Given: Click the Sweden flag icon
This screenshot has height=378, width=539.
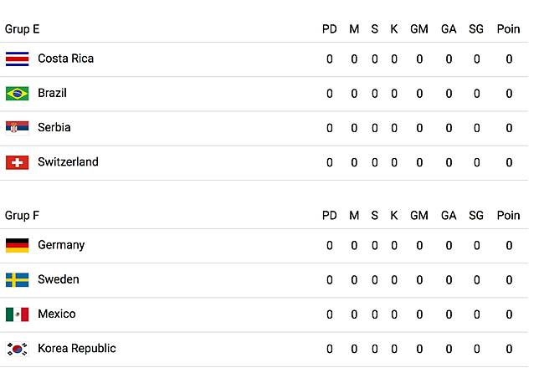Looking at the screenshot, I should pos(18,280).
